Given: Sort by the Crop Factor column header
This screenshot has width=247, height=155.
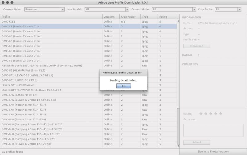Looking at the screenshot, I should pos(130,17).
